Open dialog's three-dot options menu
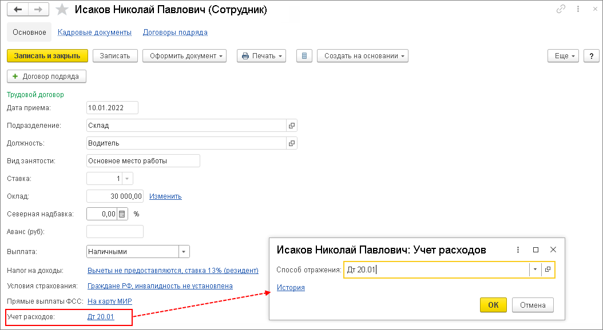The image size is (603, 330). tap(518, 249)
